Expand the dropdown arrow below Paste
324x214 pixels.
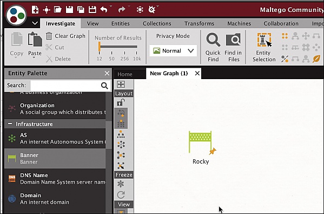tap(34, 57)
